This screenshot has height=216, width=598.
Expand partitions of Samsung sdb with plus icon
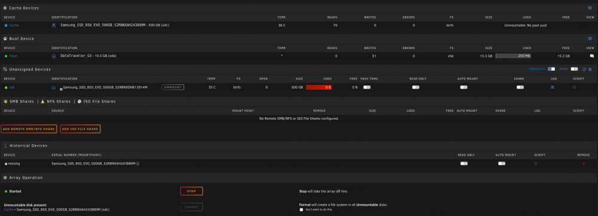(61, 89)
